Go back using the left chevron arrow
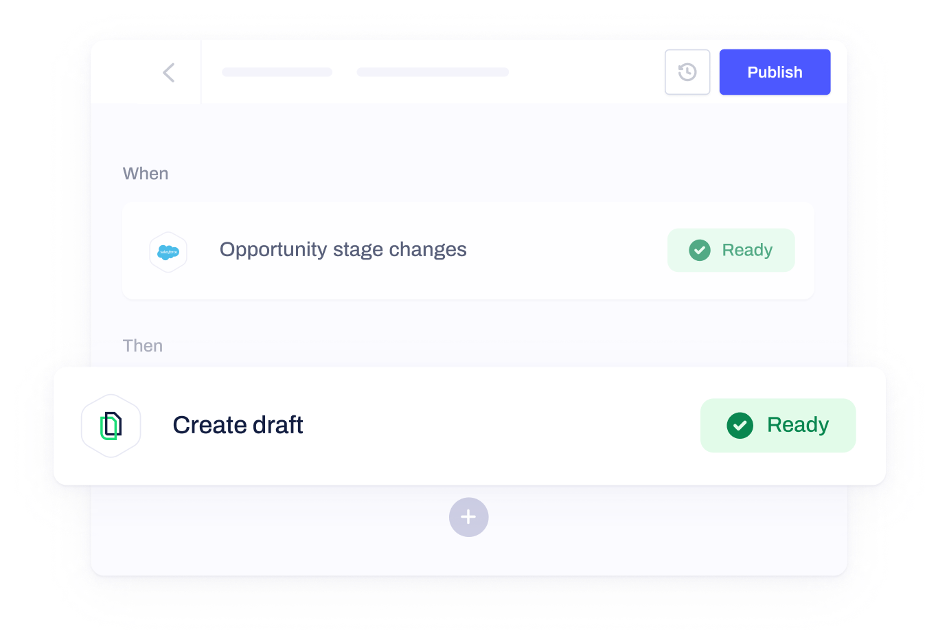The width and height of the screenshot is (938, 642). (168, 72)
